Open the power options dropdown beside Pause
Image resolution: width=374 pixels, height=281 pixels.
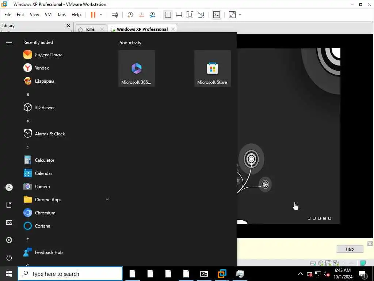(101, 15)
